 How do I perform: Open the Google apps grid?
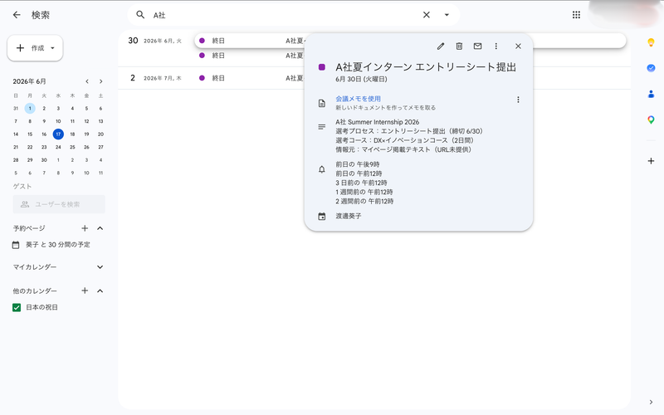pyautogui.click(x=576, y=15)
